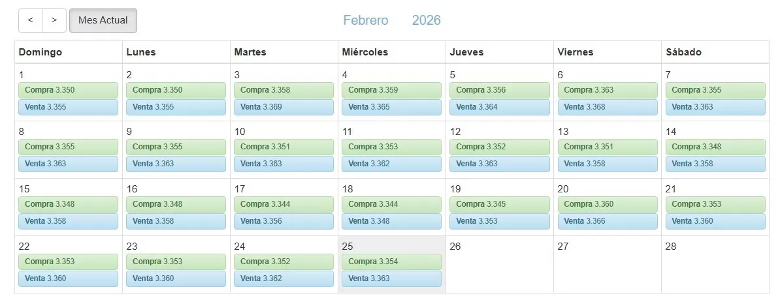Select the Venta 3.369 entry on Tuesday 3
Image resolution: width=780 pixels, height=300 pixels.
pyautogui.click(x=284, y=107)
